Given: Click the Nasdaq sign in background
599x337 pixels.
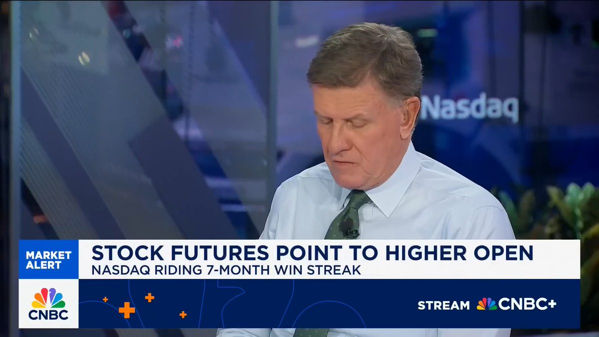Looking at the screenshot, I should point(469,108).
